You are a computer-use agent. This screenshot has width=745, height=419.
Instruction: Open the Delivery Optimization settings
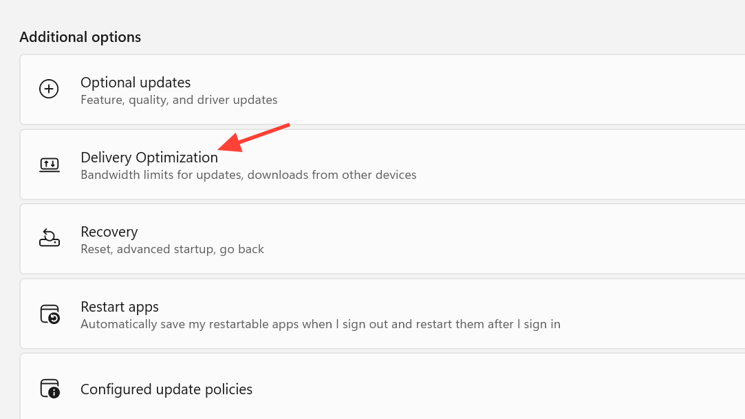pos(149,158)
